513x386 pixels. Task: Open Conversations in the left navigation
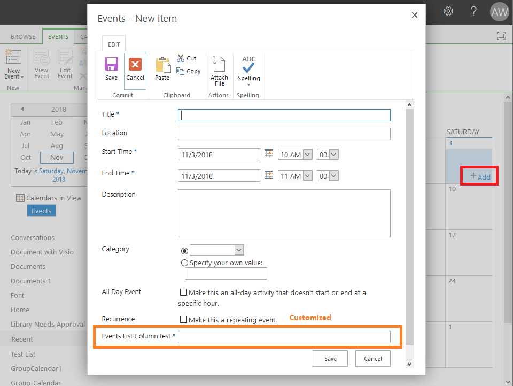[33, 238]
